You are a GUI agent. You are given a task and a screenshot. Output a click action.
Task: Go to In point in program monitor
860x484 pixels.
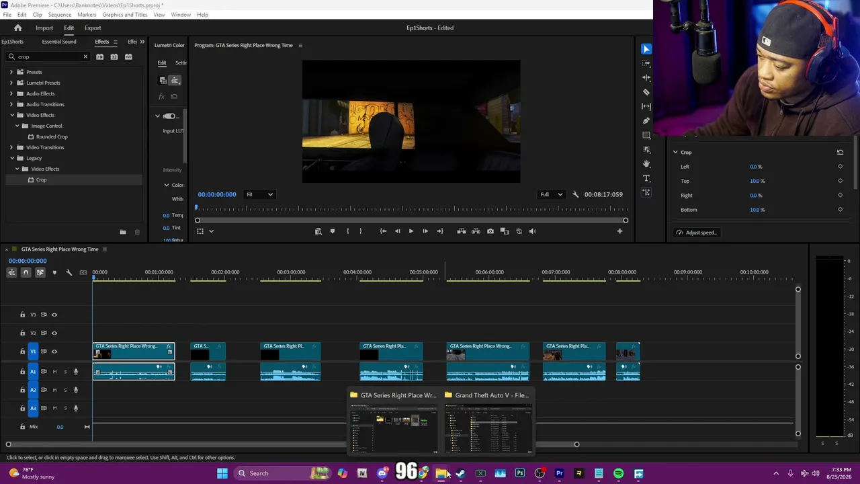click(383, 231)
